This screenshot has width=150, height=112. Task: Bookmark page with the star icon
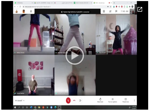click(x=111, y=7)
